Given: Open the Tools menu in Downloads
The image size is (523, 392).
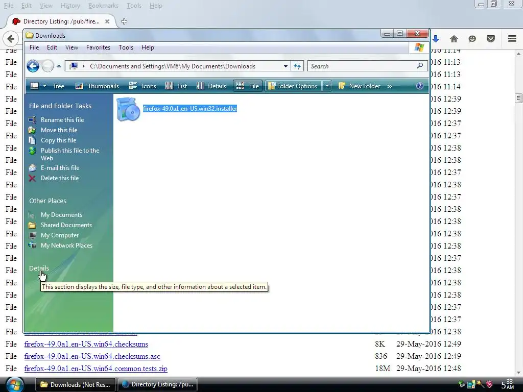Looking at the screenshot, I should point(126,47).
